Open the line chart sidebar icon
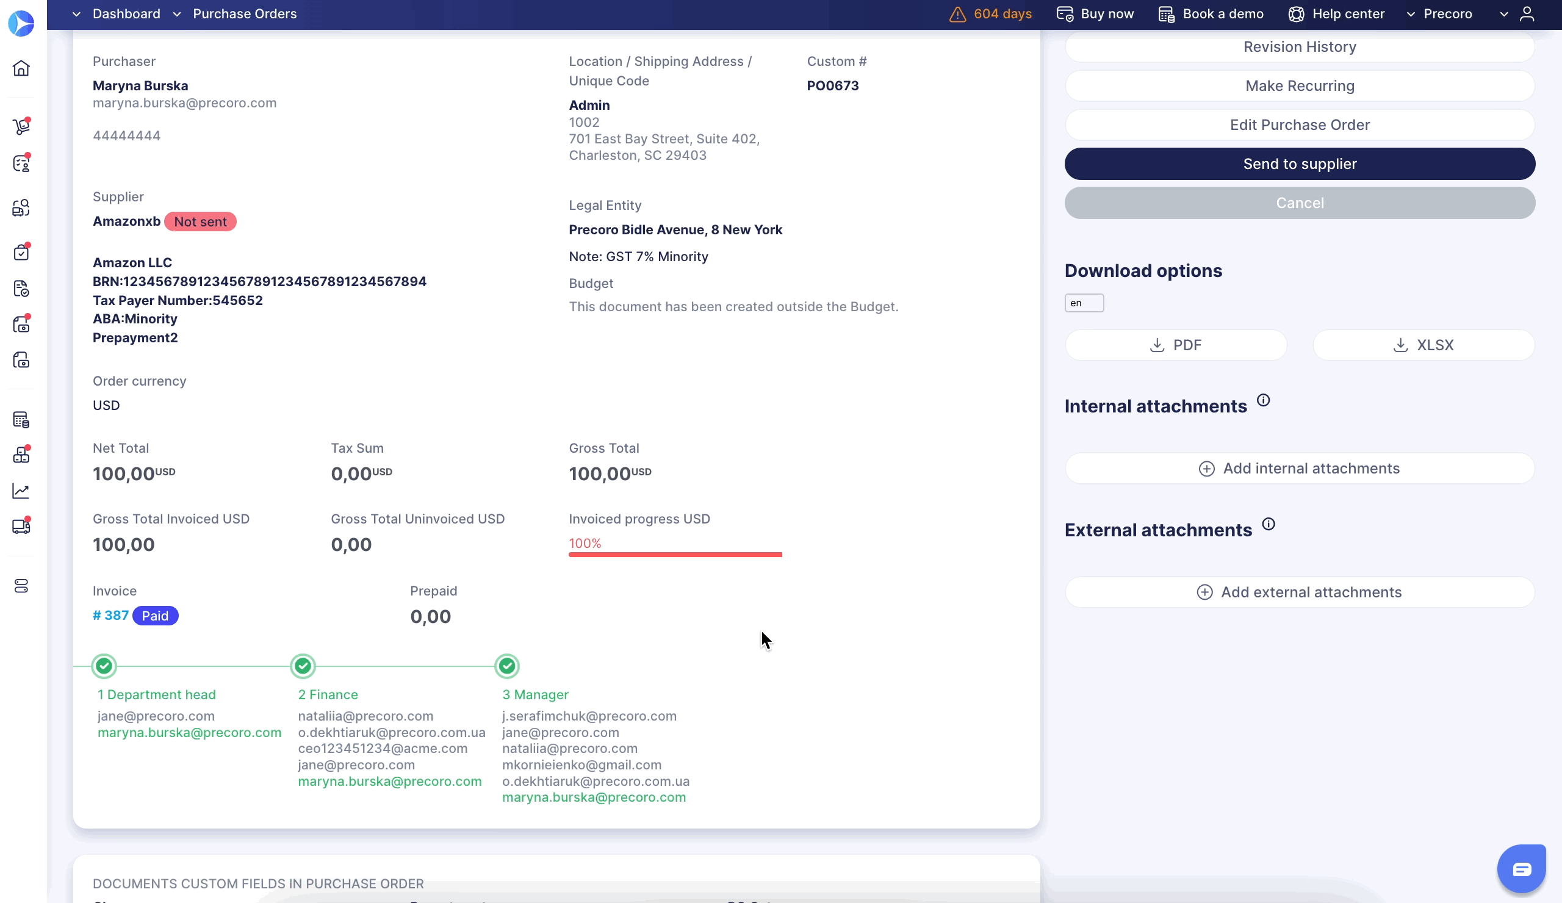The height and width of the screenshot is (903, 1562). pyautogui.click(x=21, y=491)
